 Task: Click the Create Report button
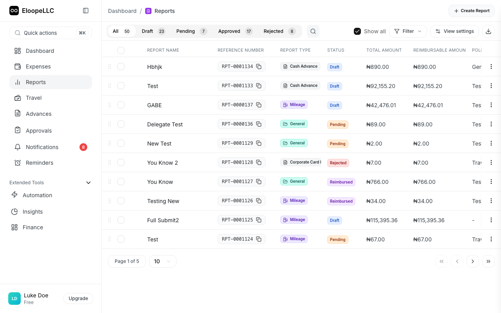pyautogui.click(x=471, y=11)
